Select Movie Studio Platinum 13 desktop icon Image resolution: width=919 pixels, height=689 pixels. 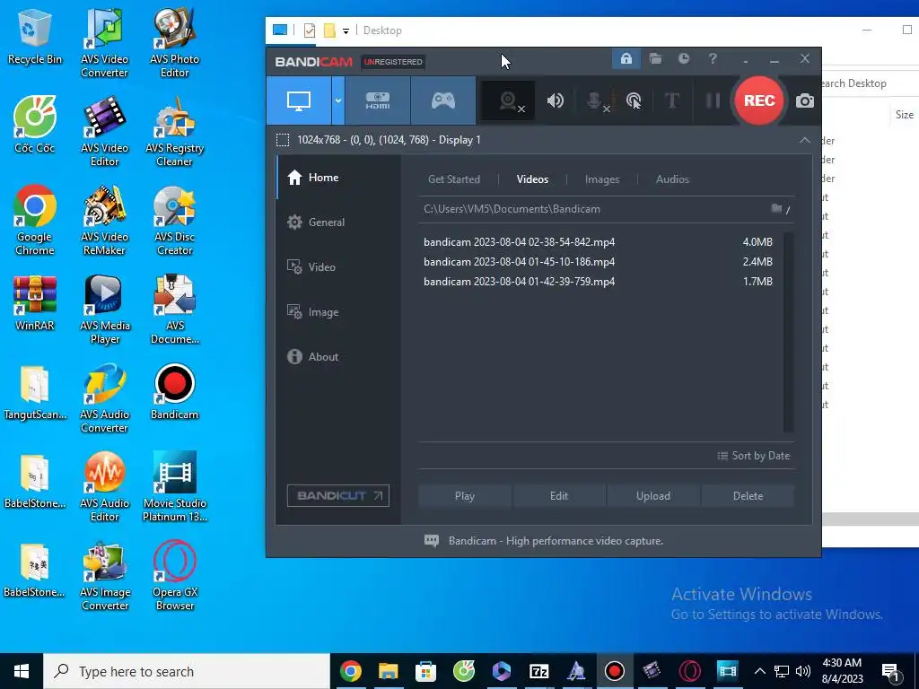click(175, 487)
